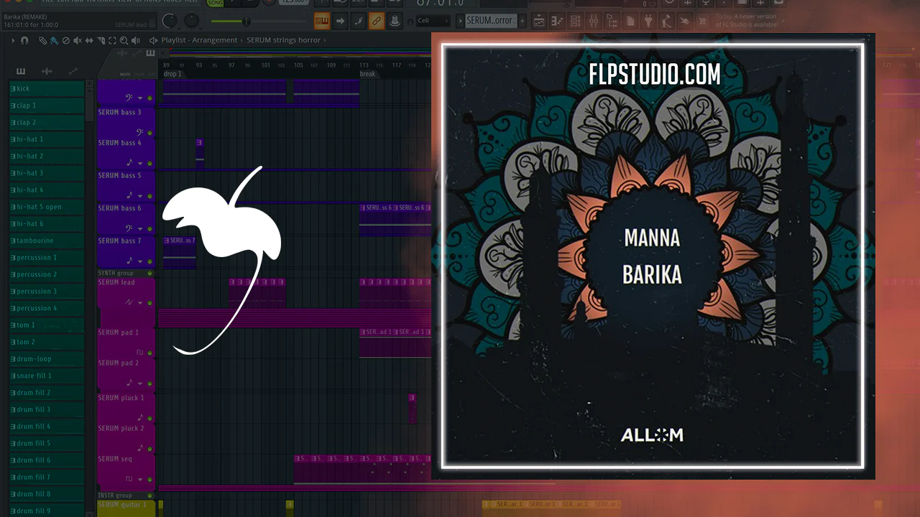
Task: Add a new pattern with plus button
Action: 523,22
